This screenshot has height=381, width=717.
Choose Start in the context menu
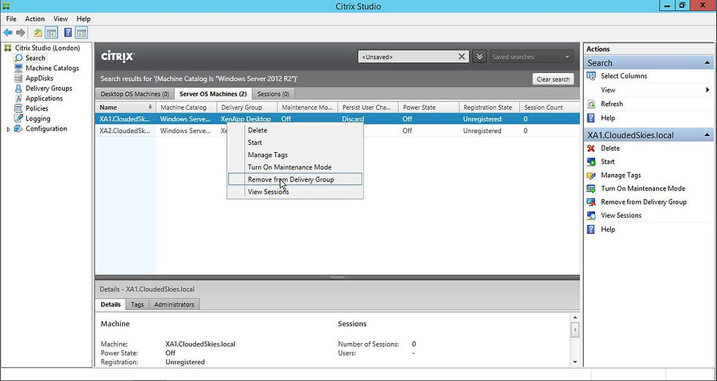click(x=295, y=143)
